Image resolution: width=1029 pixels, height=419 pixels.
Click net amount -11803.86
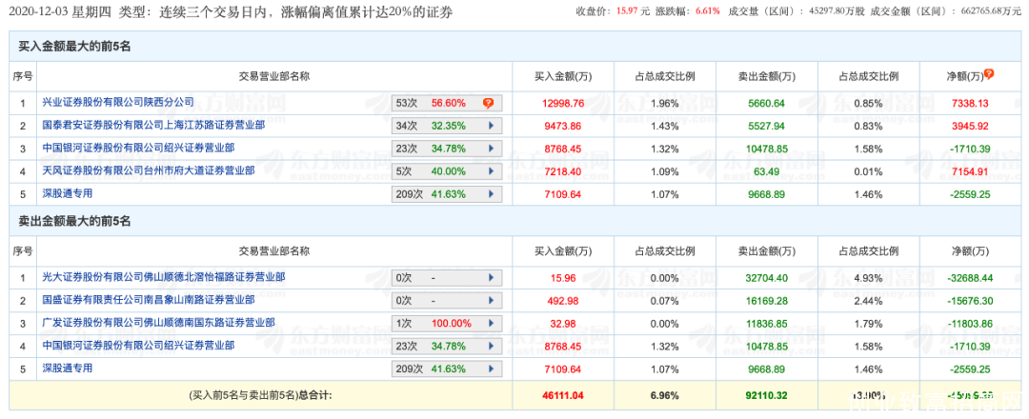click(x=969, y=323)
